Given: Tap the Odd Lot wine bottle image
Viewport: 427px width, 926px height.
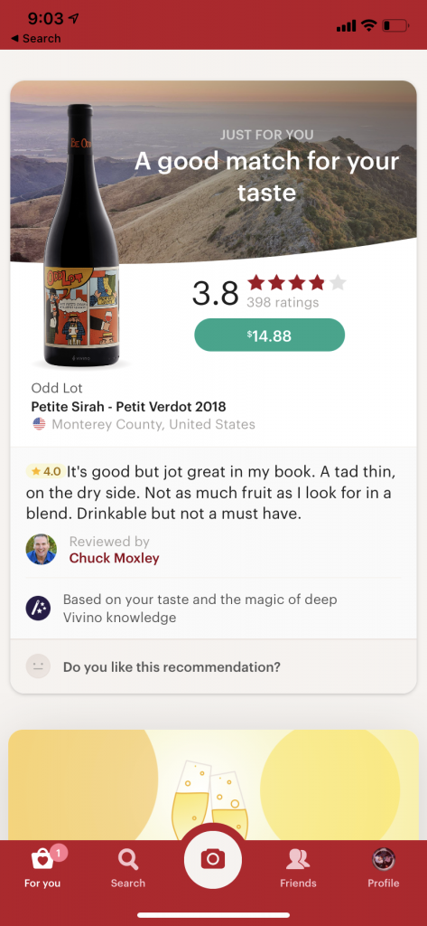Looking at the screenshot, I should 81,234.
